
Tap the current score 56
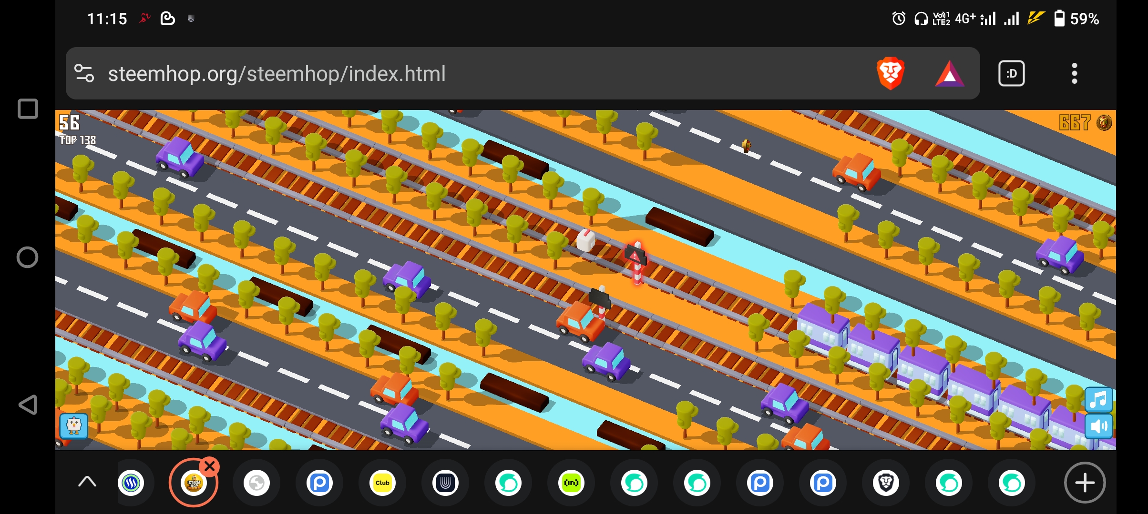pos(69,123)
